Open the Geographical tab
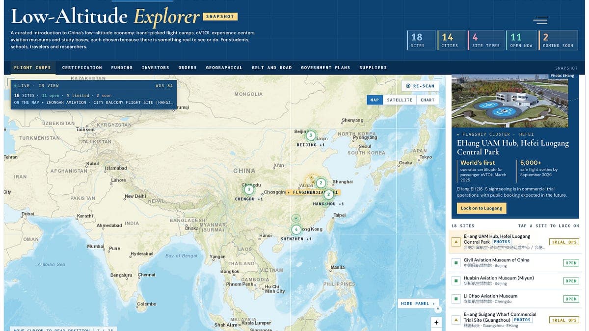The height and width of the screenshot is (331, 589). [x=224, y=68]
